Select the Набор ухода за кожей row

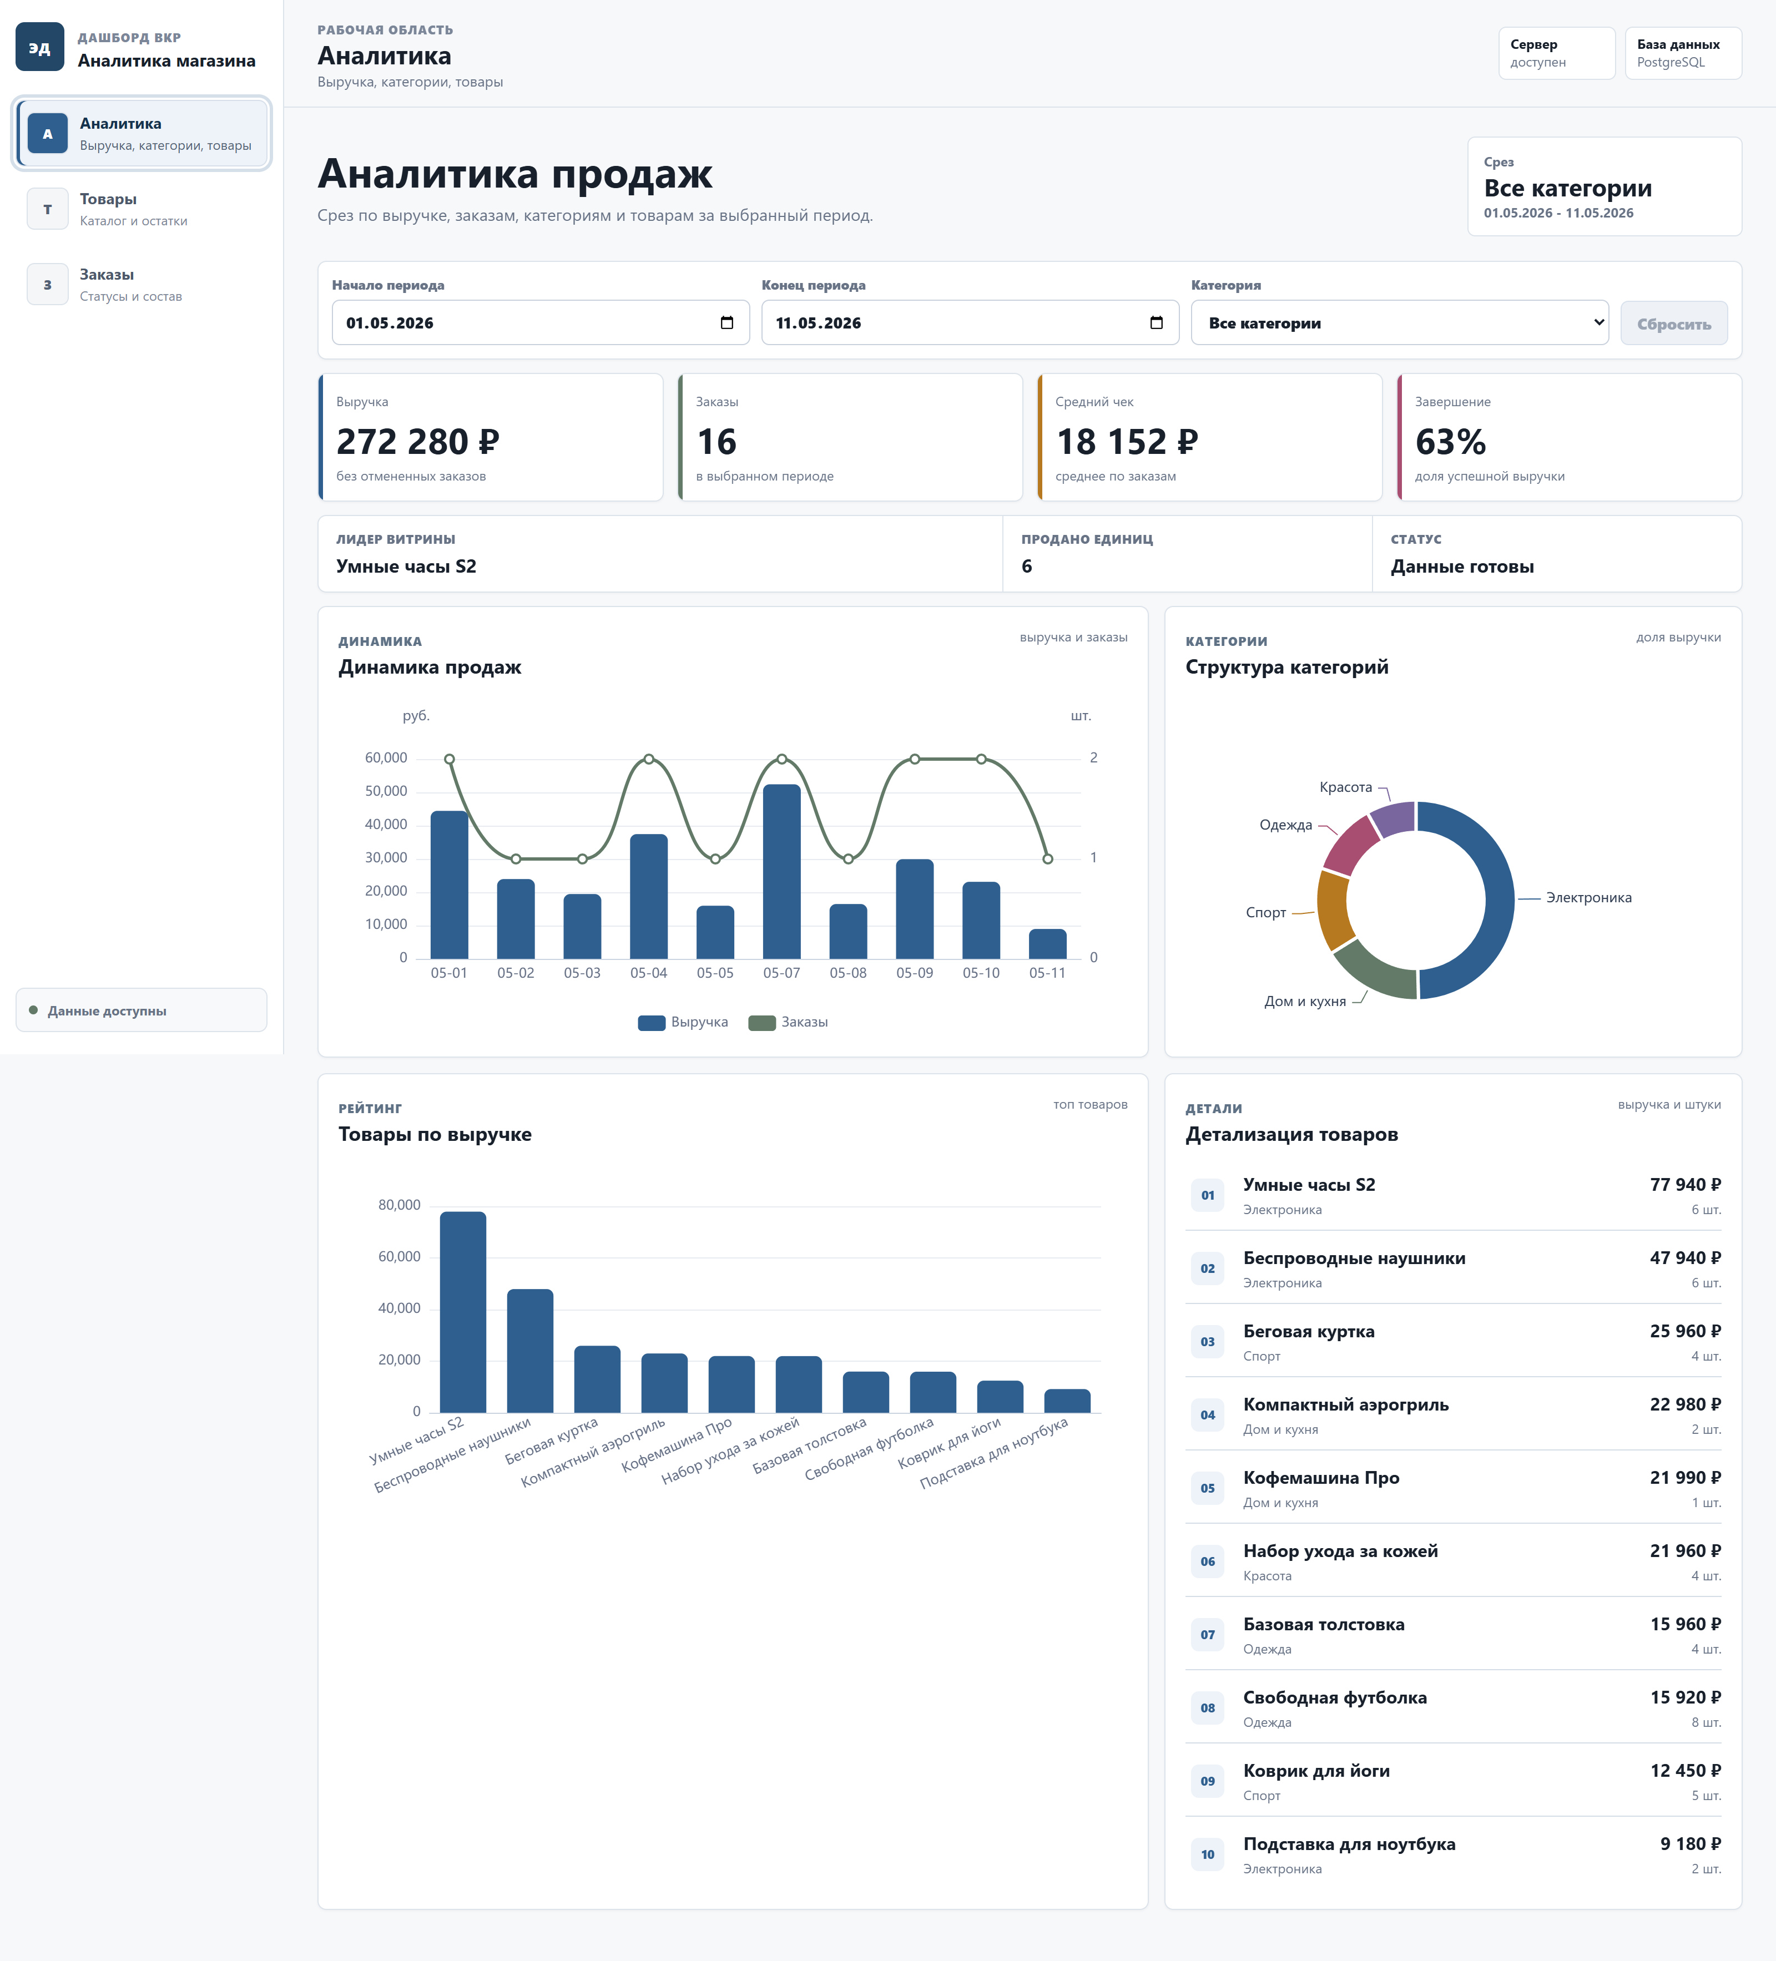(1453, 1562)
